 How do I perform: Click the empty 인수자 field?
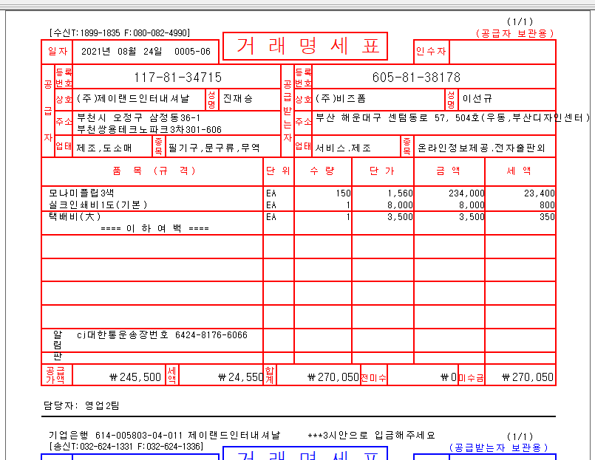pyautogui.click(x=501, y=52)
